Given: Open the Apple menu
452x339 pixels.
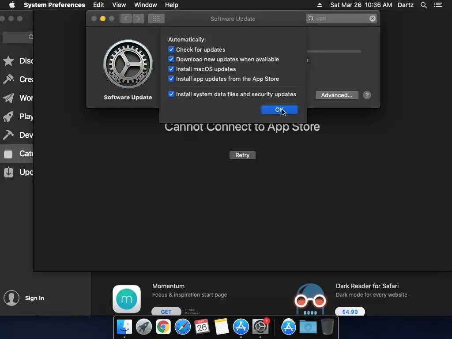Looking at the screenshot, I should [x=12, y=5].
